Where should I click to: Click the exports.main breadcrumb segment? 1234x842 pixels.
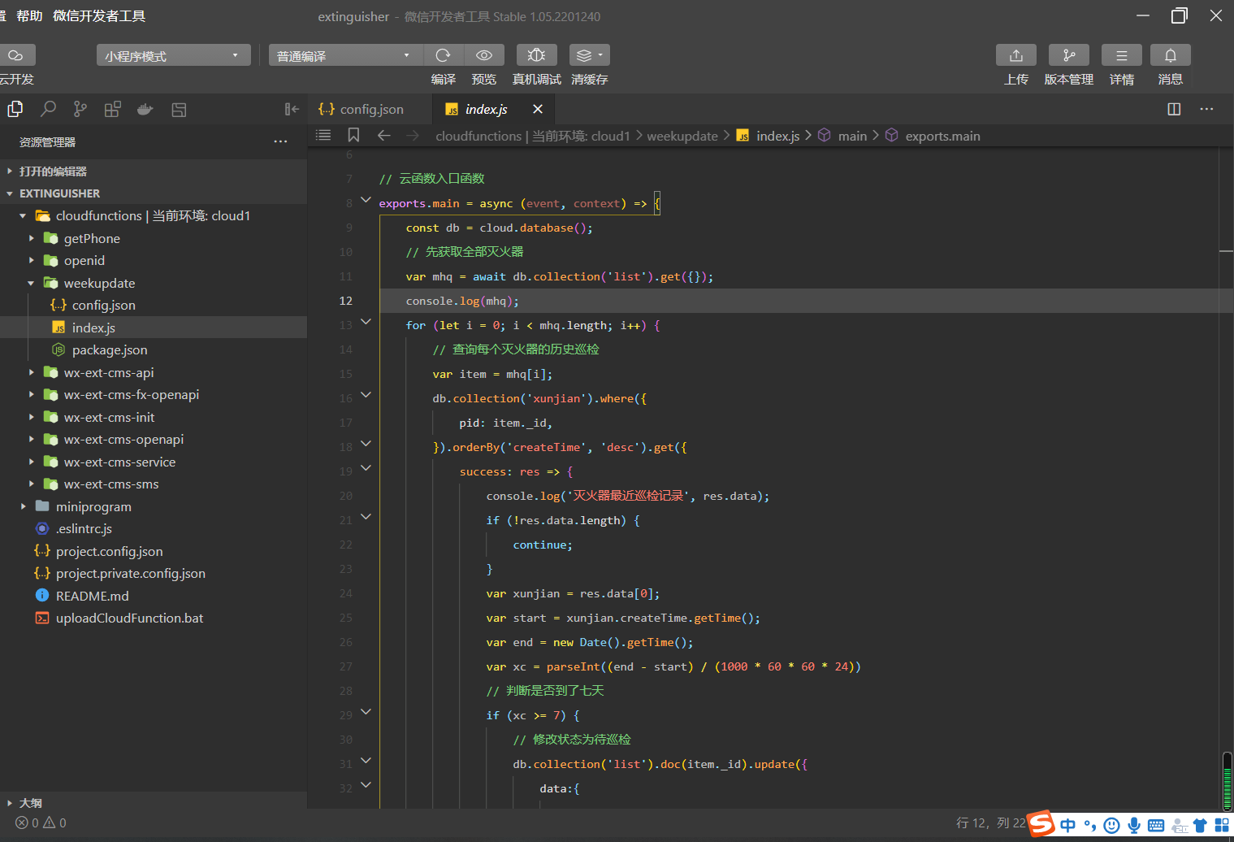click(x=942, y=136)
